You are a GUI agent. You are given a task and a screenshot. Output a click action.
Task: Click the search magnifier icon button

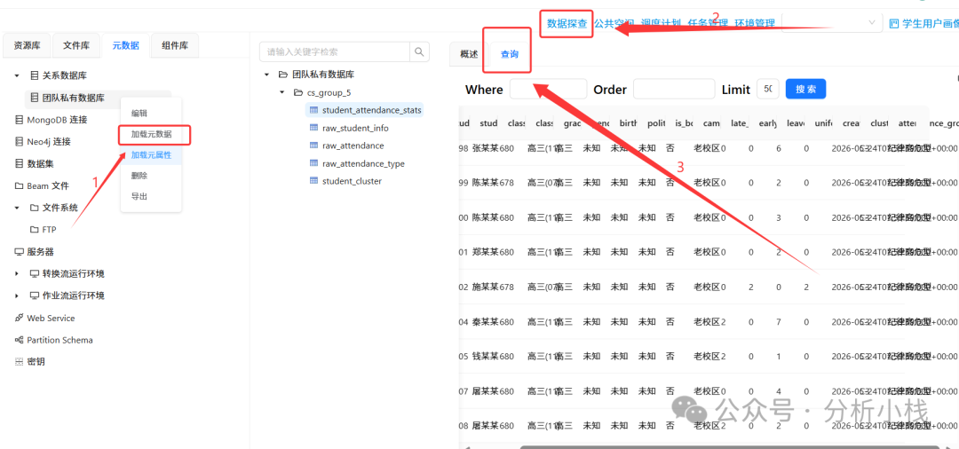point(419,52)
